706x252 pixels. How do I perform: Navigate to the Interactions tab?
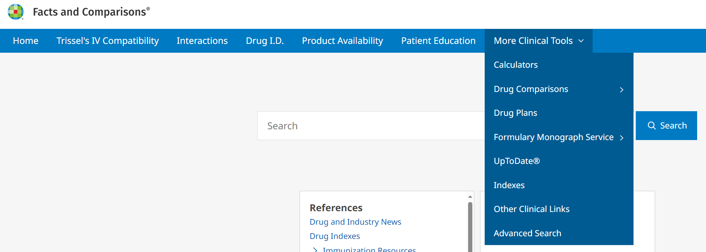pos(202,41)
